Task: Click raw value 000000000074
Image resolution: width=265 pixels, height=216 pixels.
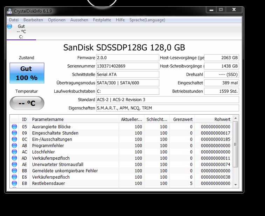Action: [216, 164]
